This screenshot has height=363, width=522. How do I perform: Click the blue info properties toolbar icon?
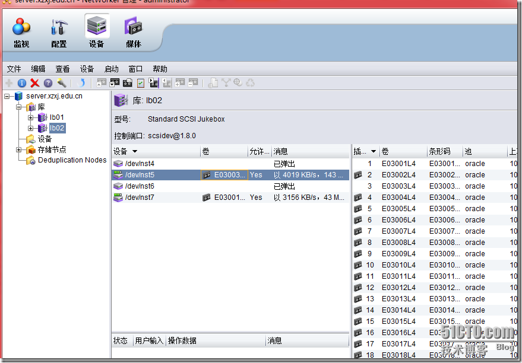22,83
